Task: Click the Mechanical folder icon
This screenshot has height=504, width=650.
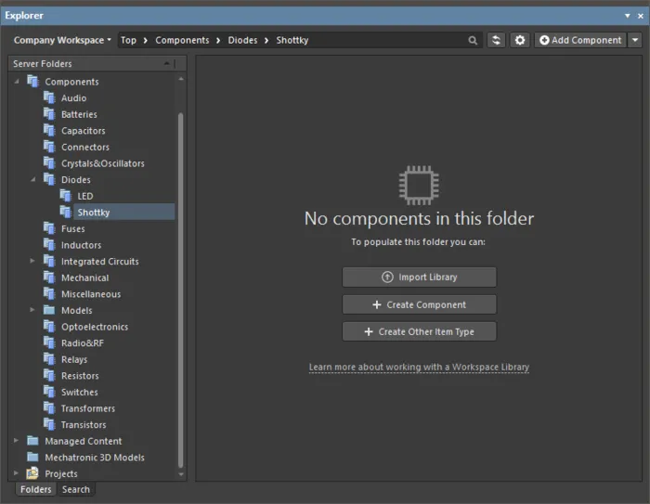Action: pos(49,278)
